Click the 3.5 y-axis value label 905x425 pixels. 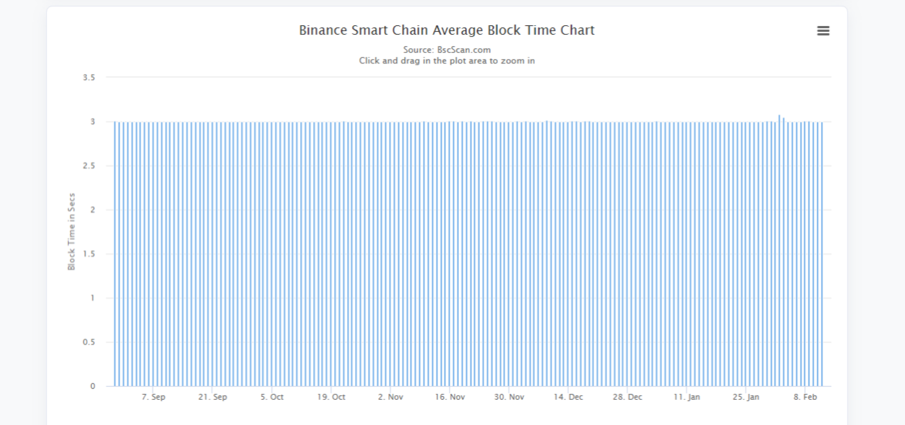89,77
